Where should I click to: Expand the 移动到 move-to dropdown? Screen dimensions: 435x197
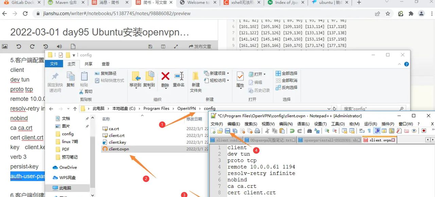135,89
